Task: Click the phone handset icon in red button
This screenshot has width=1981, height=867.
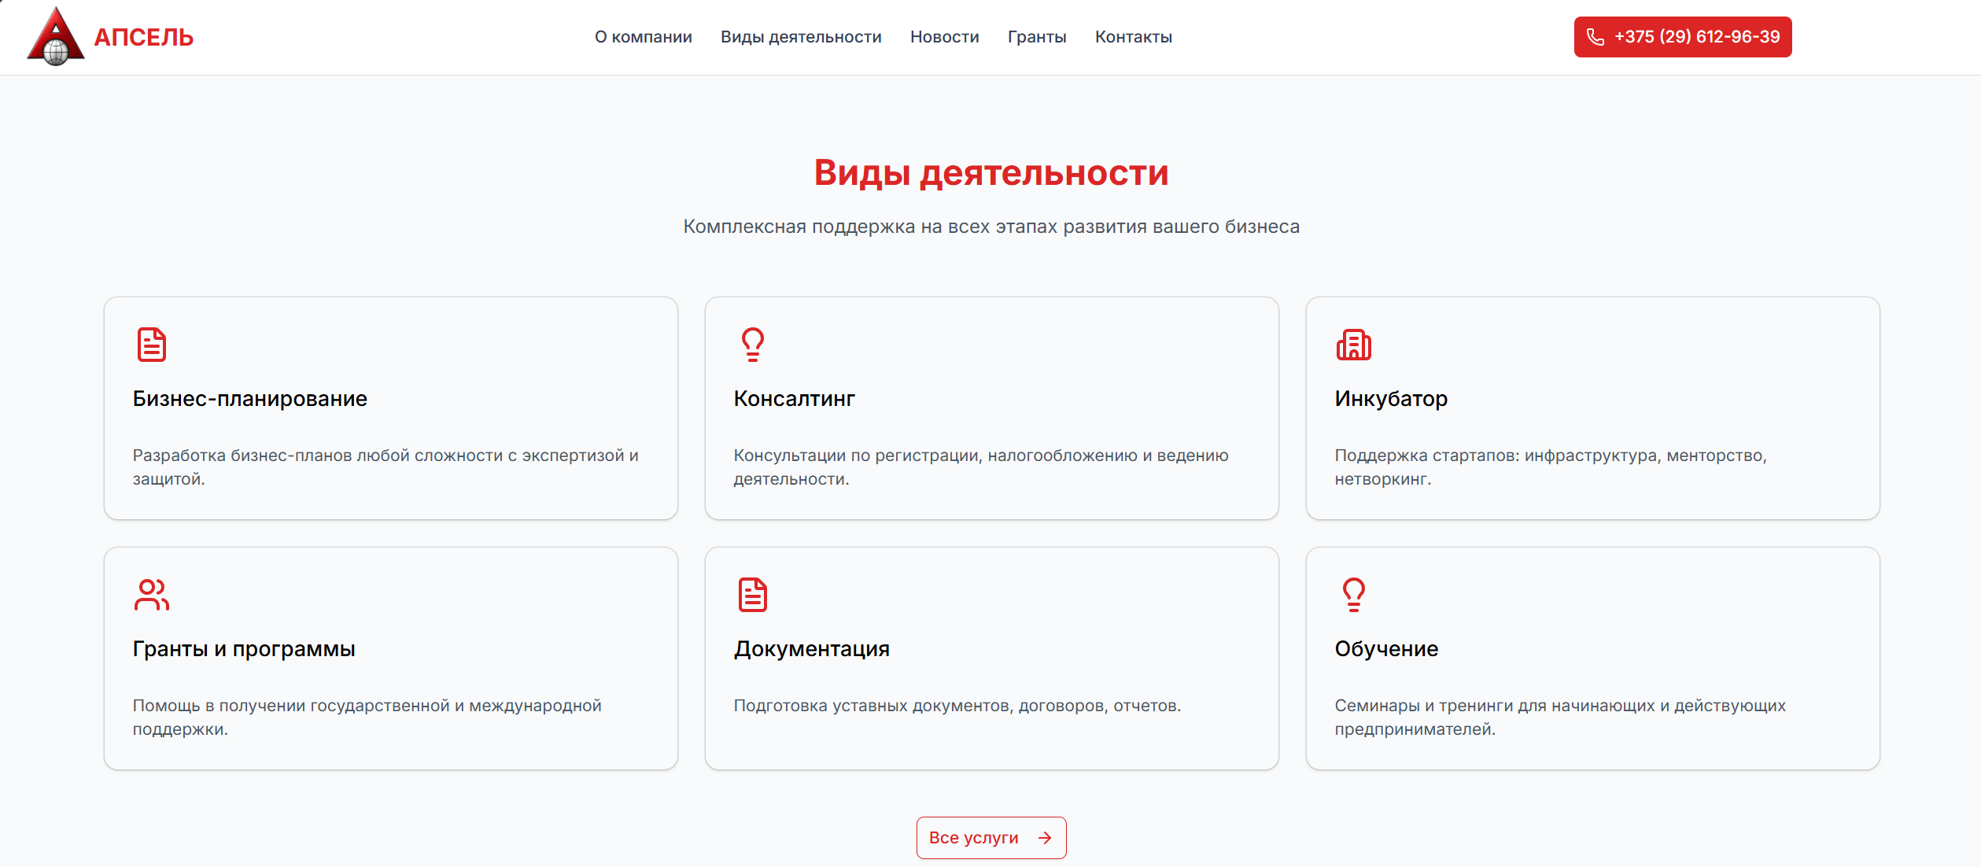Action: click(x=1595, y=37)
